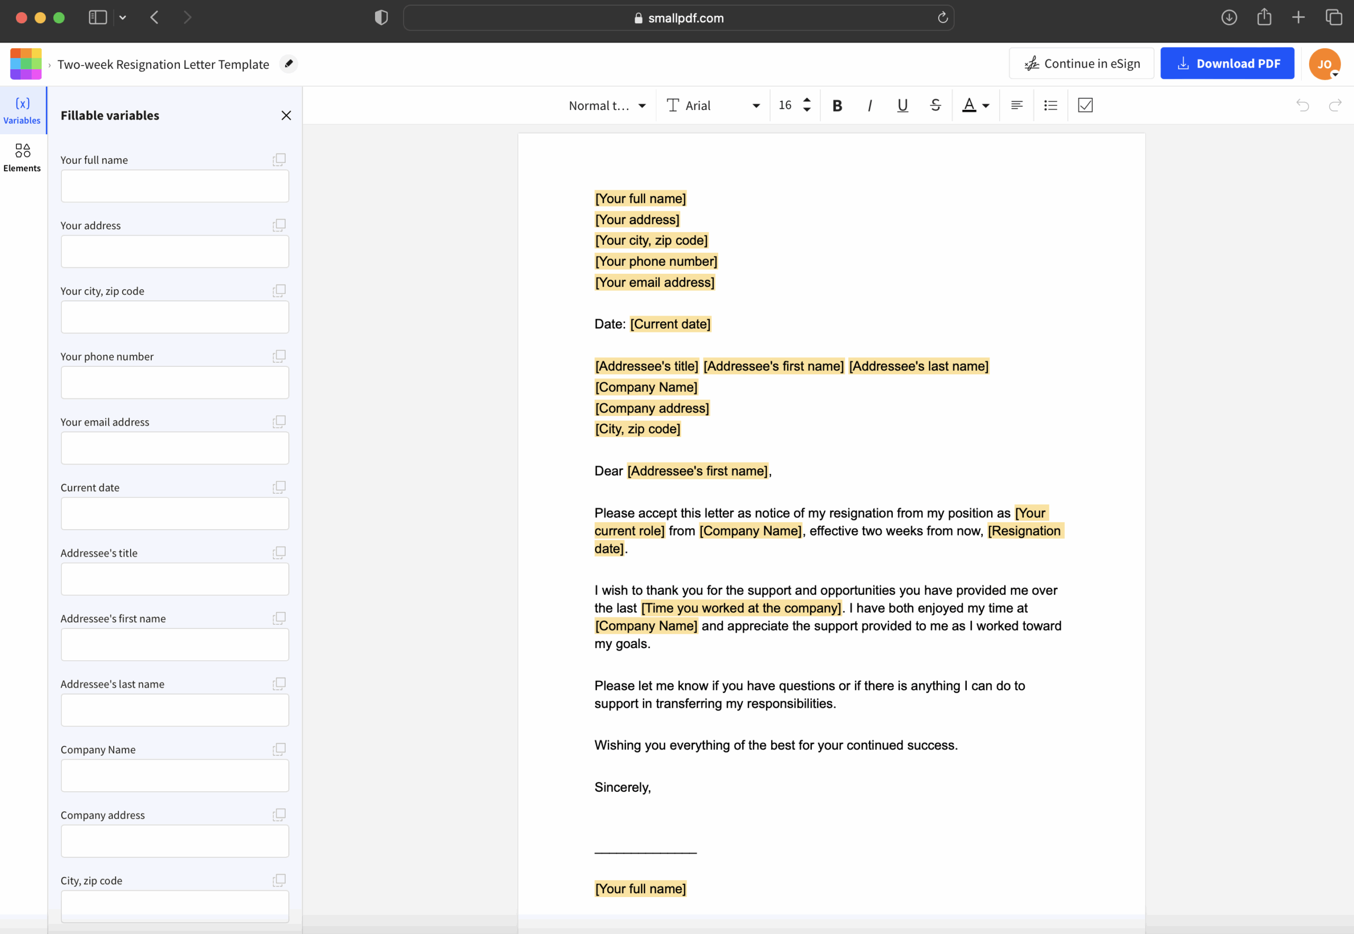Toggle underline formatting

[x=902, y=105]
